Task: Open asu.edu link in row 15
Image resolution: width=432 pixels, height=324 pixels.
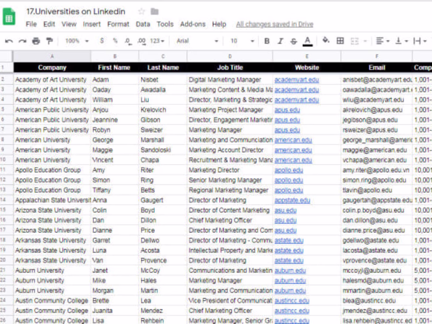Action: pos(285,210)
